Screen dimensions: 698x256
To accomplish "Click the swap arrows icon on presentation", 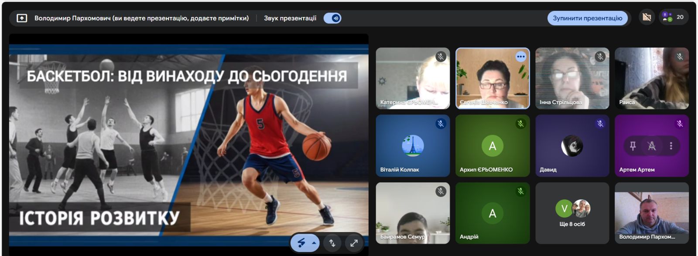I will [x=332, y=243].
